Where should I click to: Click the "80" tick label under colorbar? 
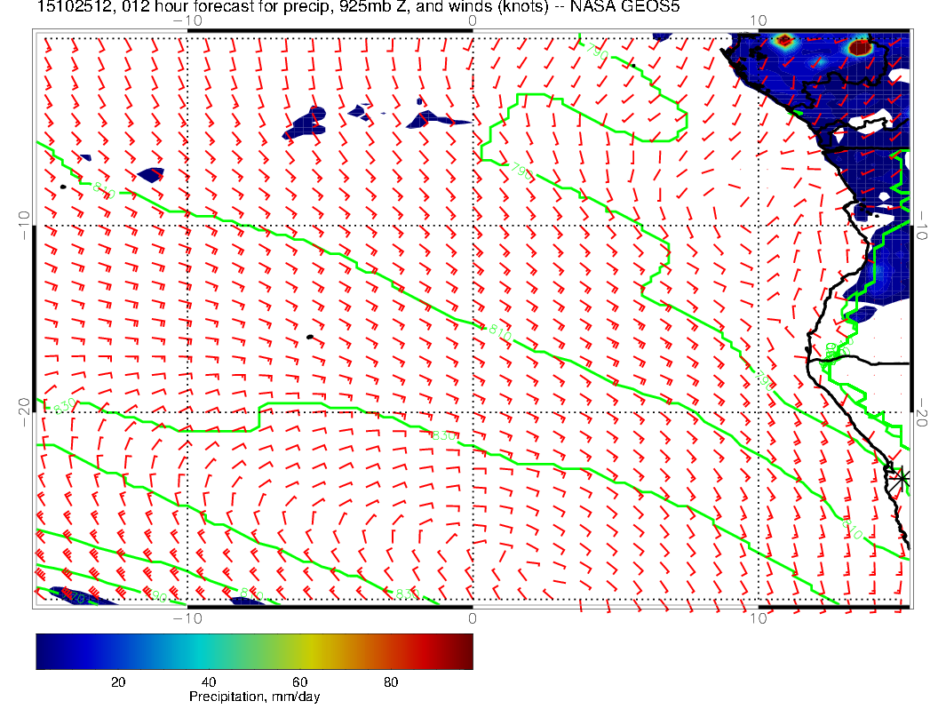click(x=391, y=682)
